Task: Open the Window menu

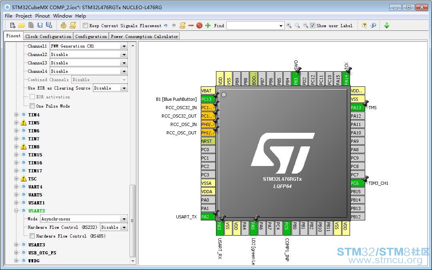Action: (x=62, y=16)
